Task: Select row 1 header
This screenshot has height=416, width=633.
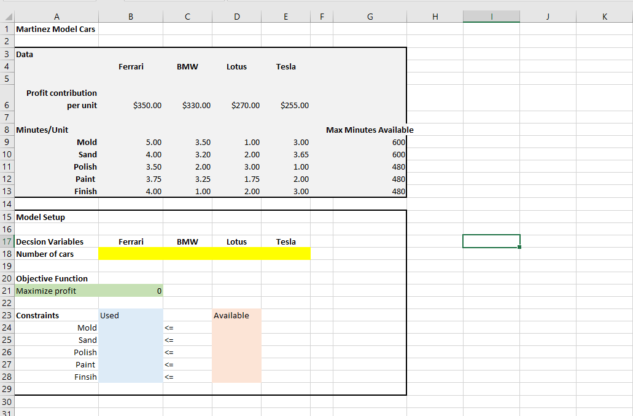Action: pyautogui.click(x=6, y=29)
